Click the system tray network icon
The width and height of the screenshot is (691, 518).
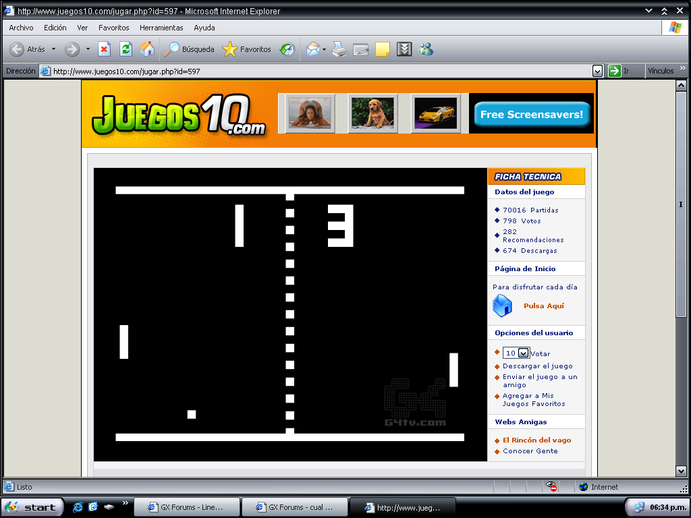pyautogui.click(x=638, y=507)
